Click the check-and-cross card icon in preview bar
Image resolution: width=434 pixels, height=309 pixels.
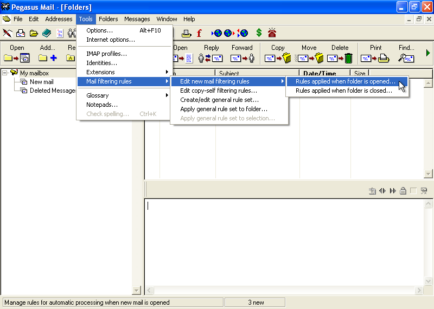424,191
